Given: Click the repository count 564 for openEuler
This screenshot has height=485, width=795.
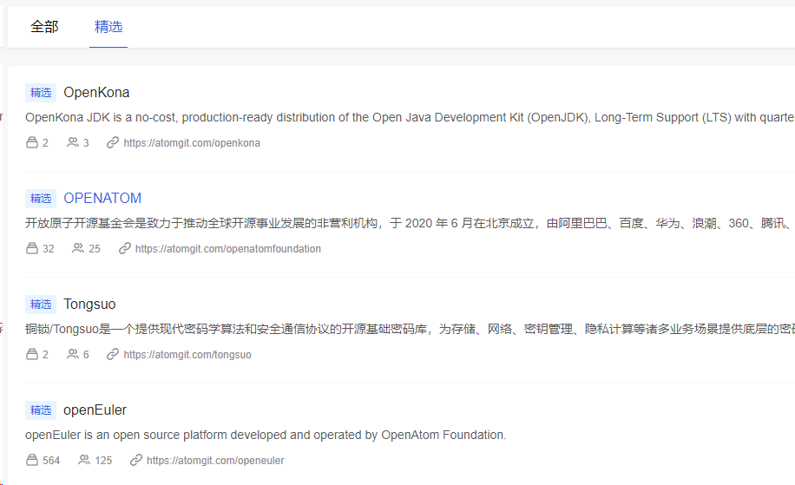Looking at the screenshot, I should coord(51,462).
